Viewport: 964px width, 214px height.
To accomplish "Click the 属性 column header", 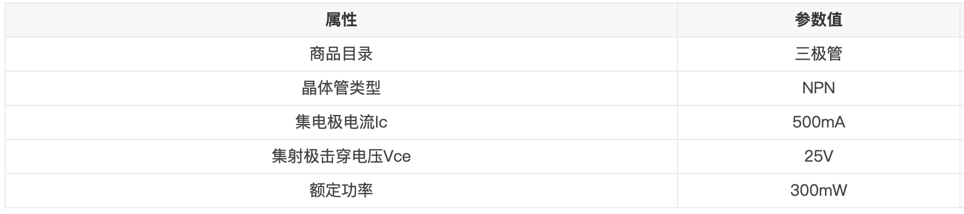I will 341,20.
